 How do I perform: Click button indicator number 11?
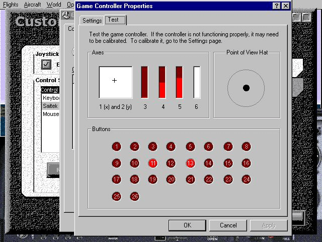(153, 163)
